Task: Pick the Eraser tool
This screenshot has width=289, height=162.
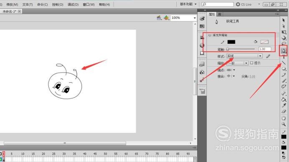Action: [284, 111]
